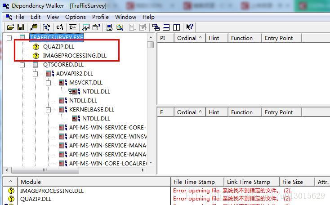
Task: Click the module icon beside ADVAPI32.DLL
Action: (50, 73)
